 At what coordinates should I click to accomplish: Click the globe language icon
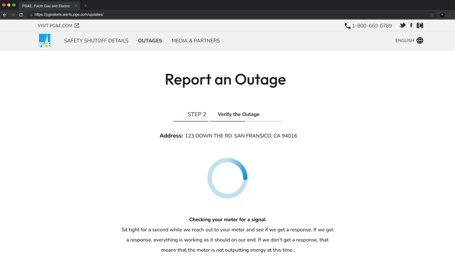(420, 41)
